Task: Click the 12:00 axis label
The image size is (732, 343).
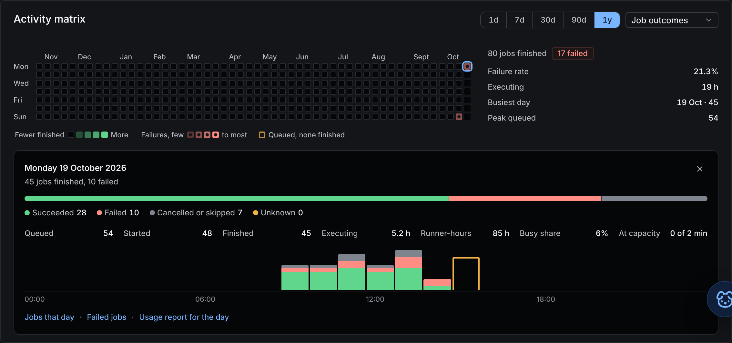Action: coord(375,299)
